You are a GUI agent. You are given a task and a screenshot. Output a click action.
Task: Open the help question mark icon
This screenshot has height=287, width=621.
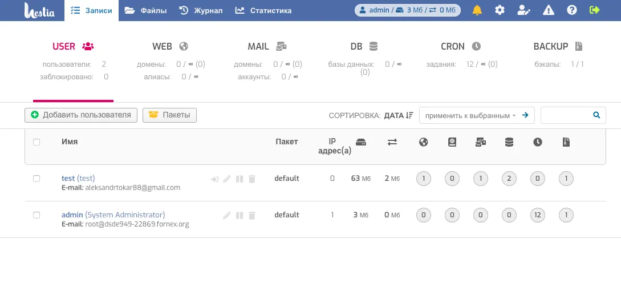coord(572,10)
